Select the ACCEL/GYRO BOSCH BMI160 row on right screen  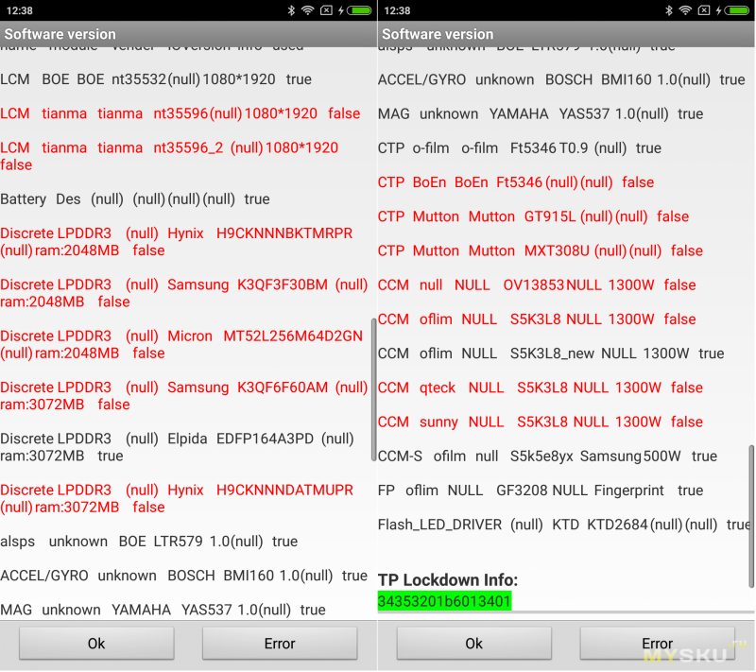click(561, 79)
